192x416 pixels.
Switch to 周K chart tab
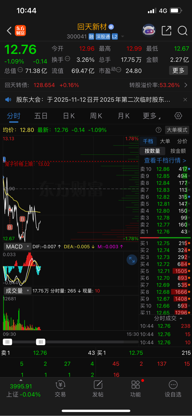[x=96, y=116]
